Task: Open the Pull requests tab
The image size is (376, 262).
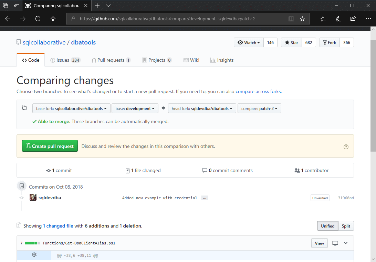Action: (x=111, y=60)
